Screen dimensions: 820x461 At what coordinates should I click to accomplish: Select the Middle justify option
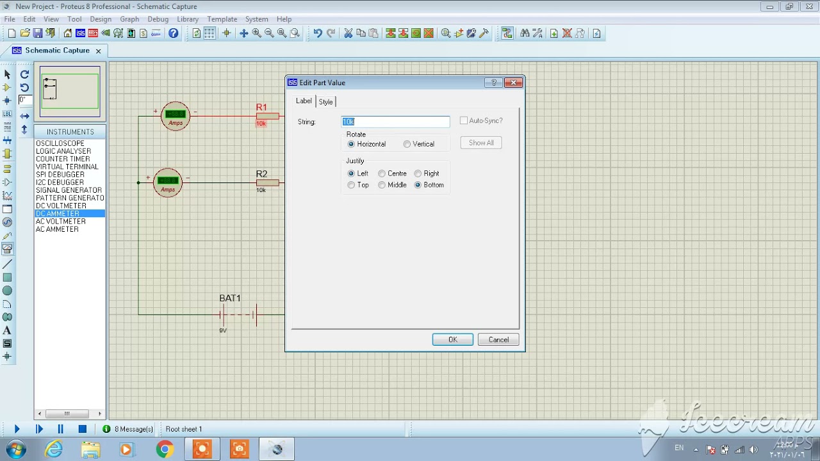point(392,185)
